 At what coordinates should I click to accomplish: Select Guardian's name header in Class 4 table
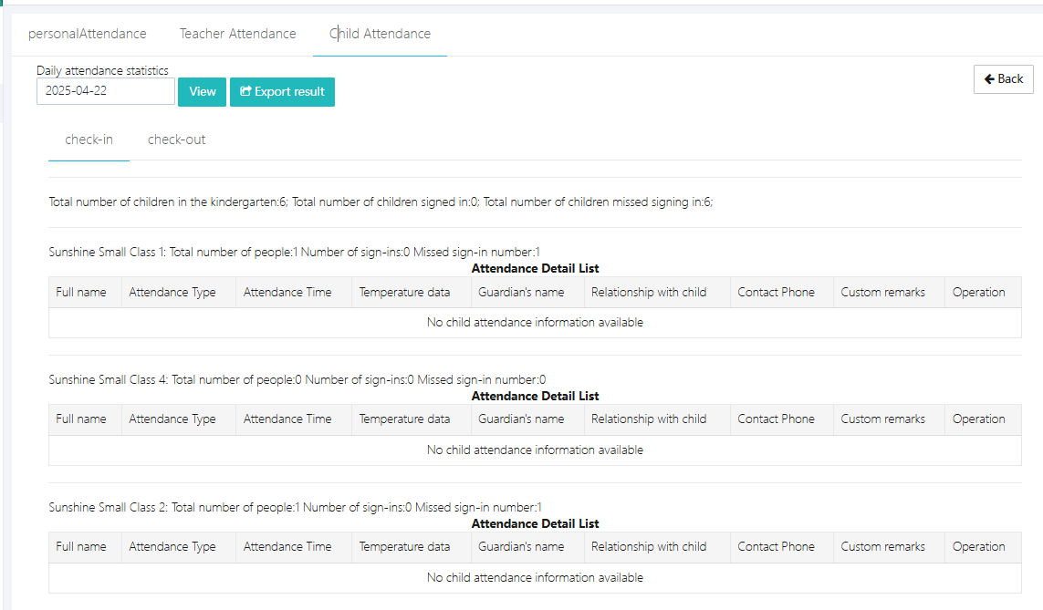point(520,419)
